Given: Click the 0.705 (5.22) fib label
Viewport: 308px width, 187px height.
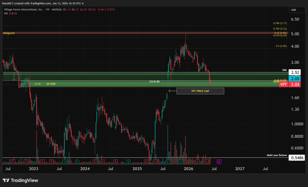Looking at the screenshot, I should pos(280,29).
